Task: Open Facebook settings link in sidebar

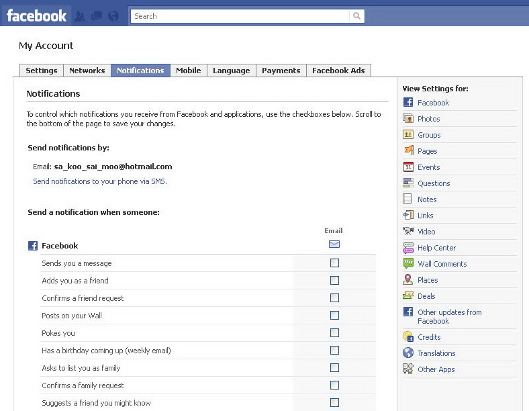Action: 433,103
